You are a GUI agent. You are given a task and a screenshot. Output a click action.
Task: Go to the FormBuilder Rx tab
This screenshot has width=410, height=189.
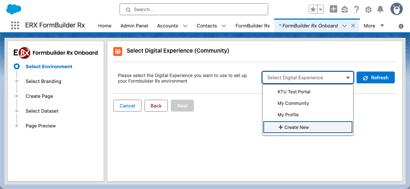[x=253, y=26]
